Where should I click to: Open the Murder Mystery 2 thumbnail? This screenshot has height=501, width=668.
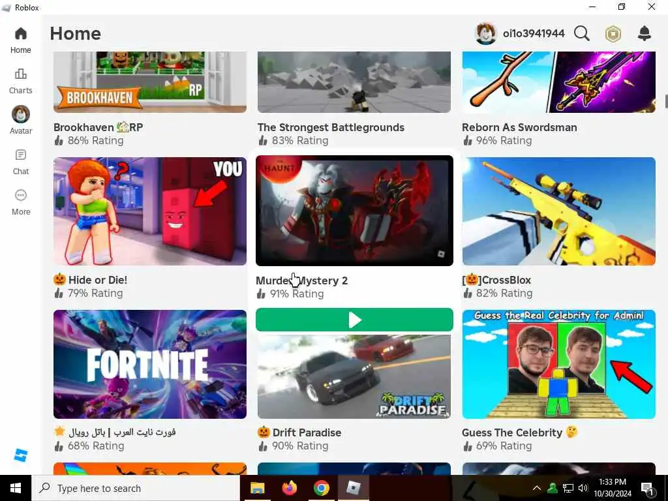tap(354, 211)
